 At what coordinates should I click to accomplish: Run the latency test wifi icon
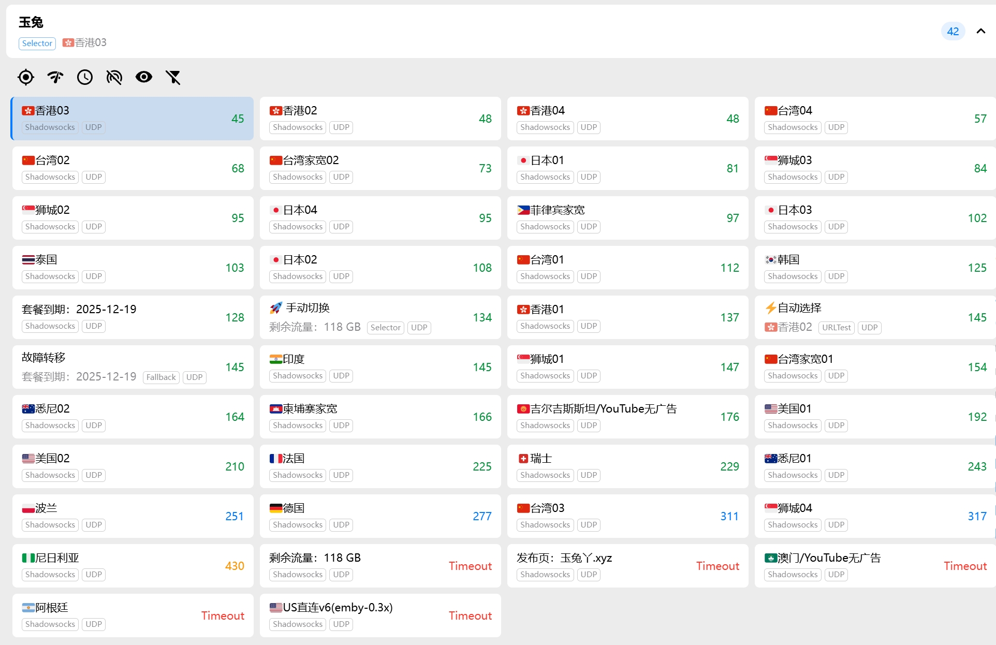click(55, 77)
